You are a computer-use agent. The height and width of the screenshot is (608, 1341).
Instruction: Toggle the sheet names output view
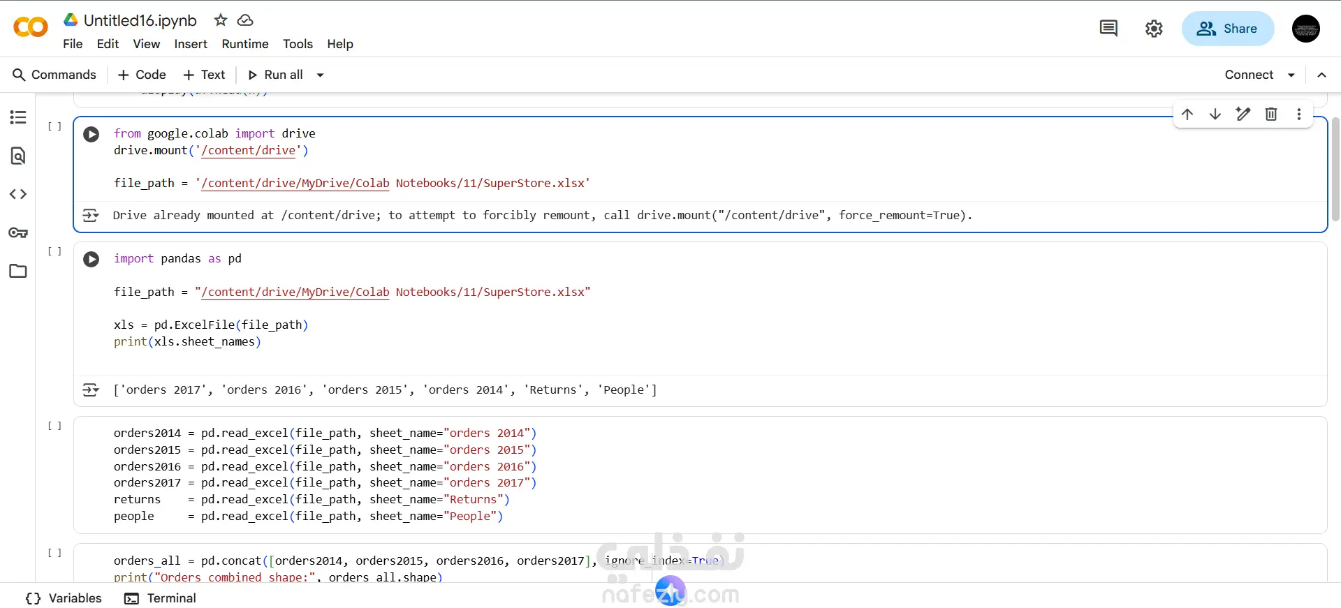pos(91,390)
